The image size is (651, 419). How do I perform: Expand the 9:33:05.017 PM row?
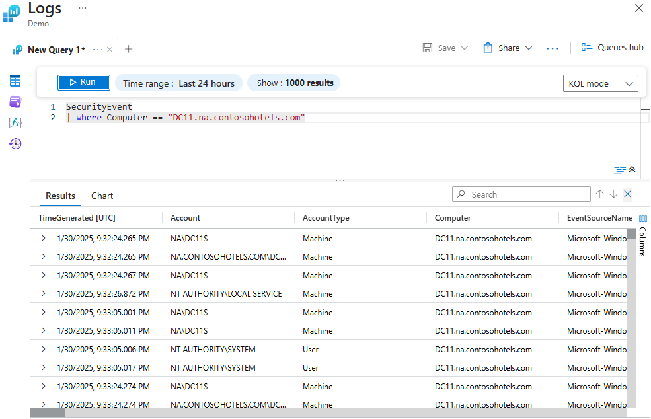click(43, 367)
